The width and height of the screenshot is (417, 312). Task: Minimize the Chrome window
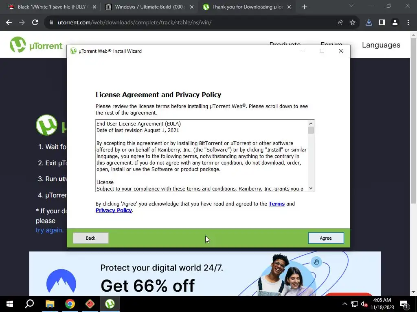point(370,6)
